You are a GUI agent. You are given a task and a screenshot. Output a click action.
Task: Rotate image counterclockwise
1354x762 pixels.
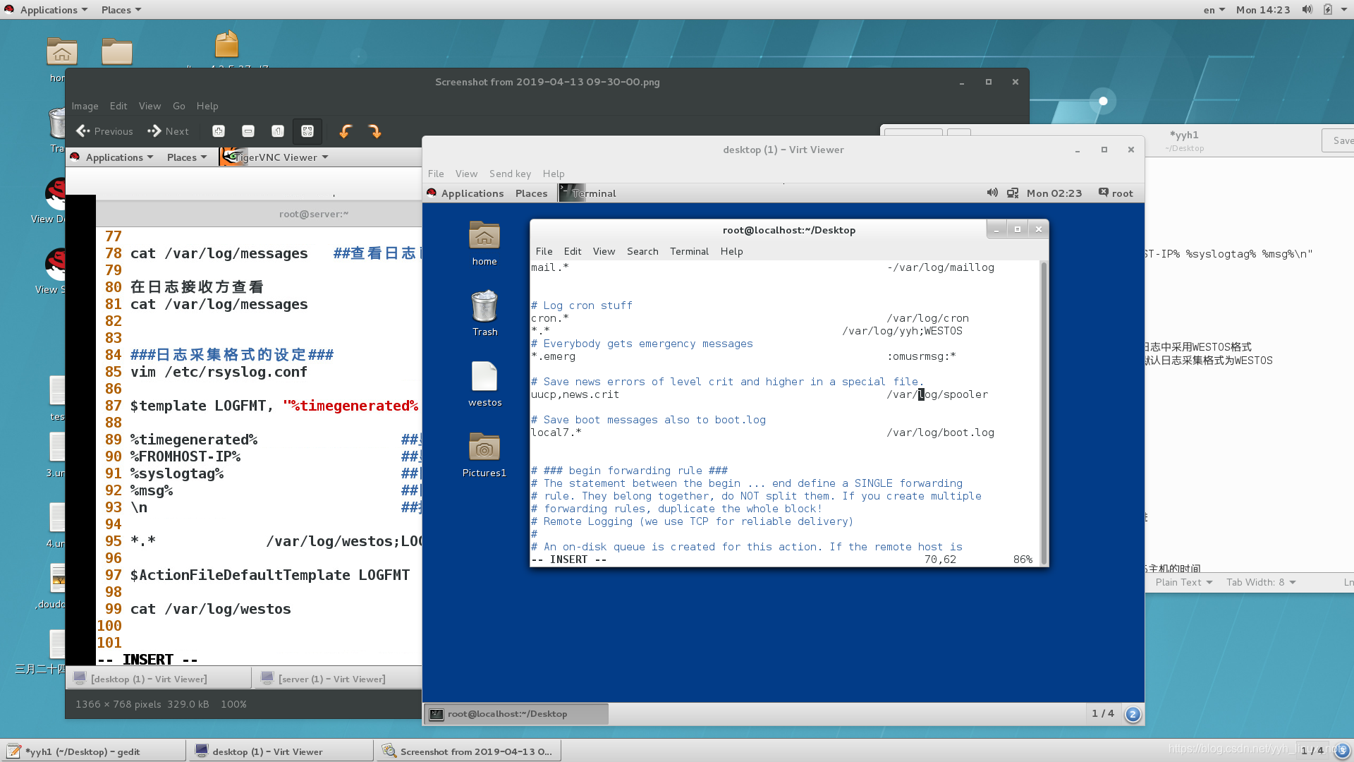(x=346, y=131)
